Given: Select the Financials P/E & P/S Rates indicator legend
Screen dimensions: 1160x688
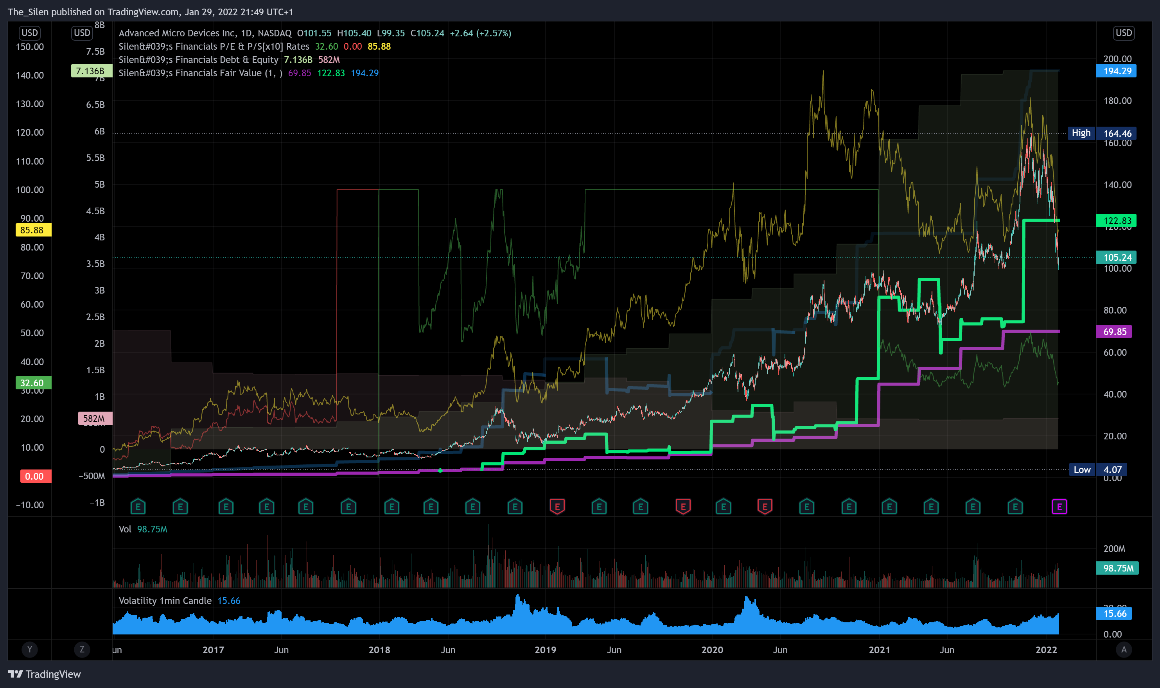Looking at the screenshot, I should pyautogui.click(x=214, y=47).
